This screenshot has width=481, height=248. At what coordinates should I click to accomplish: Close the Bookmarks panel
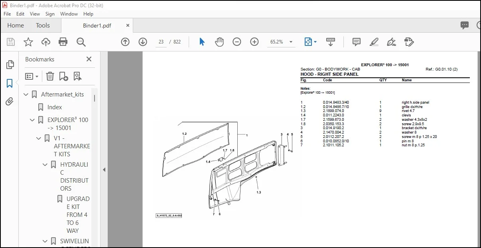tap(89, 59)
